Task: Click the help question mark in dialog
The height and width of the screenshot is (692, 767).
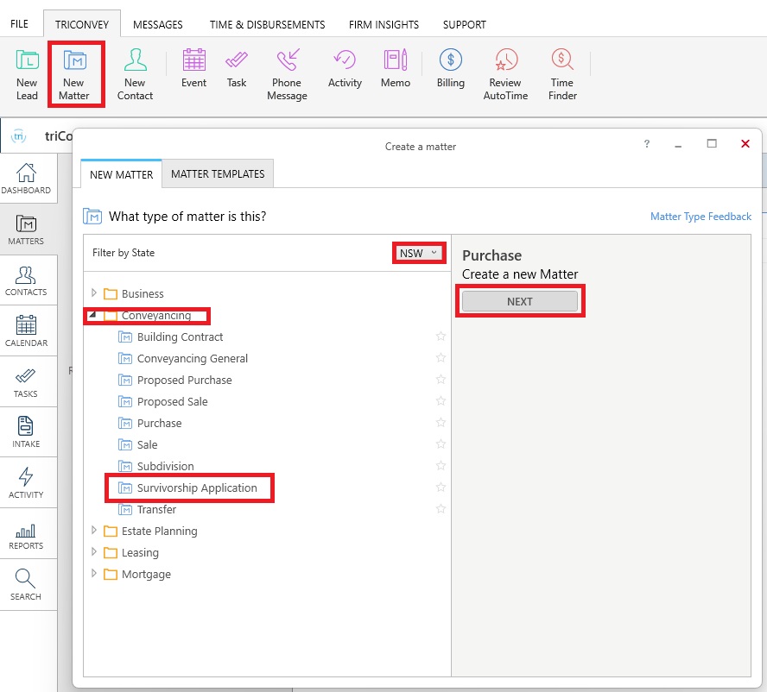Action: tap(647, 144)
